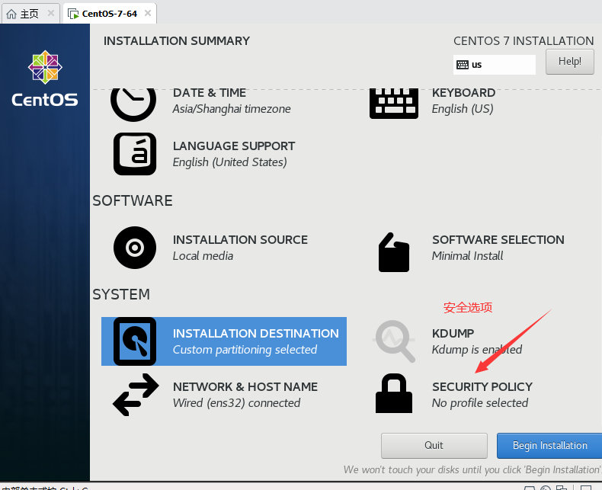
Task: Select INSTALLATION DESTINATION label
Action: tap(256, 334)
